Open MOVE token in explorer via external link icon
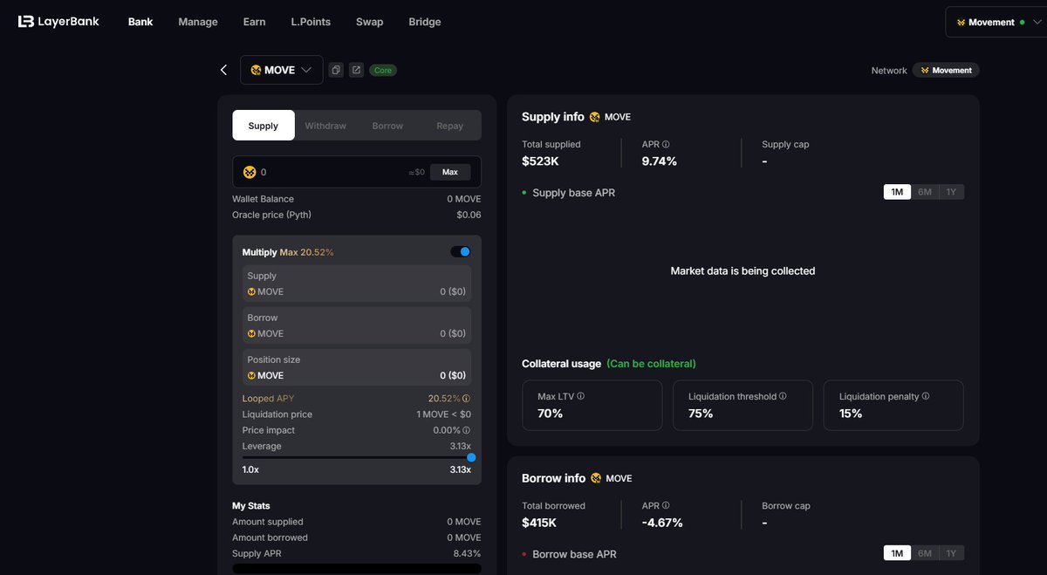 pos(356,70)
